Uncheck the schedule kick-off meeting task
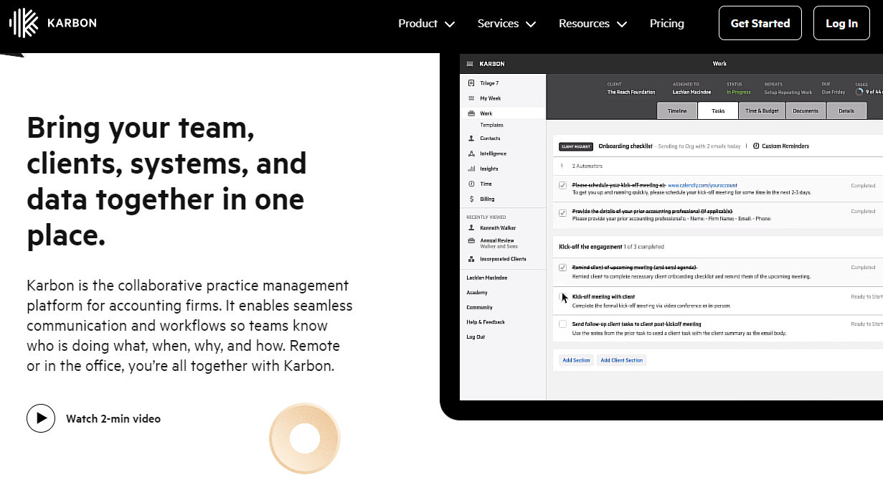 click(x=563, y=186)
